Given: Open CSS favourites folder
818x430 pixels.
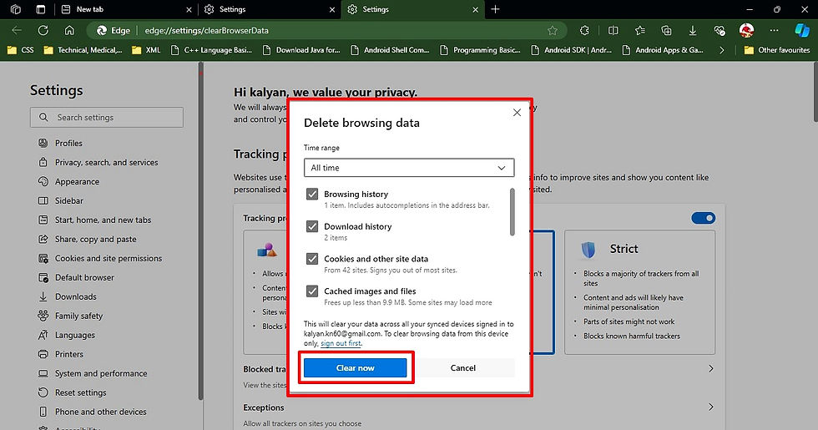Looking at the screenshot, I should tap(20, 50).
